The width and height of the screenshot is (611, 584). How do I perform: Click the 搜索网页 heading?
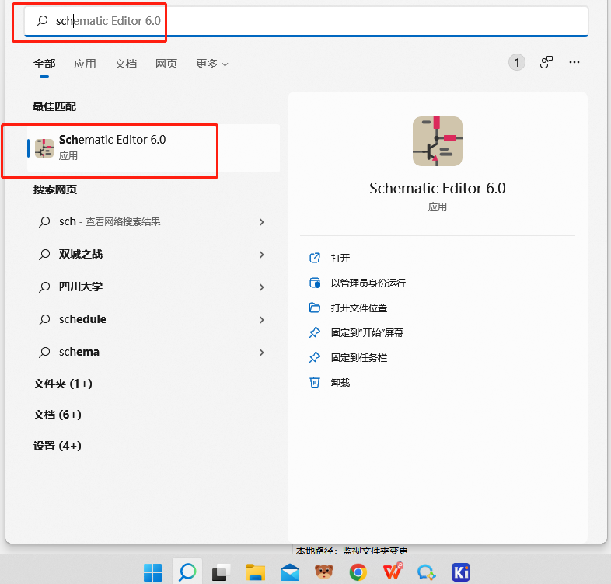[x=55, y=189]
